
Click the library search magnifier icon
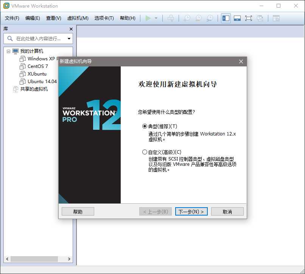pyautogui.click(x=10, y=38)
